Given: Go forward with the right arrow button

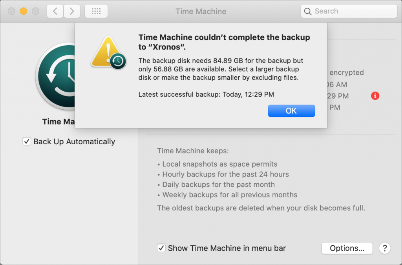Looking at the screenshot, I should tap(72, 11).
